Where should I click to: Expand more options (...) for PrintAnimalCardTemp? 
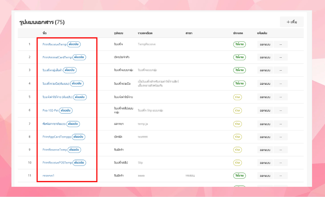[x=280, y=57]
